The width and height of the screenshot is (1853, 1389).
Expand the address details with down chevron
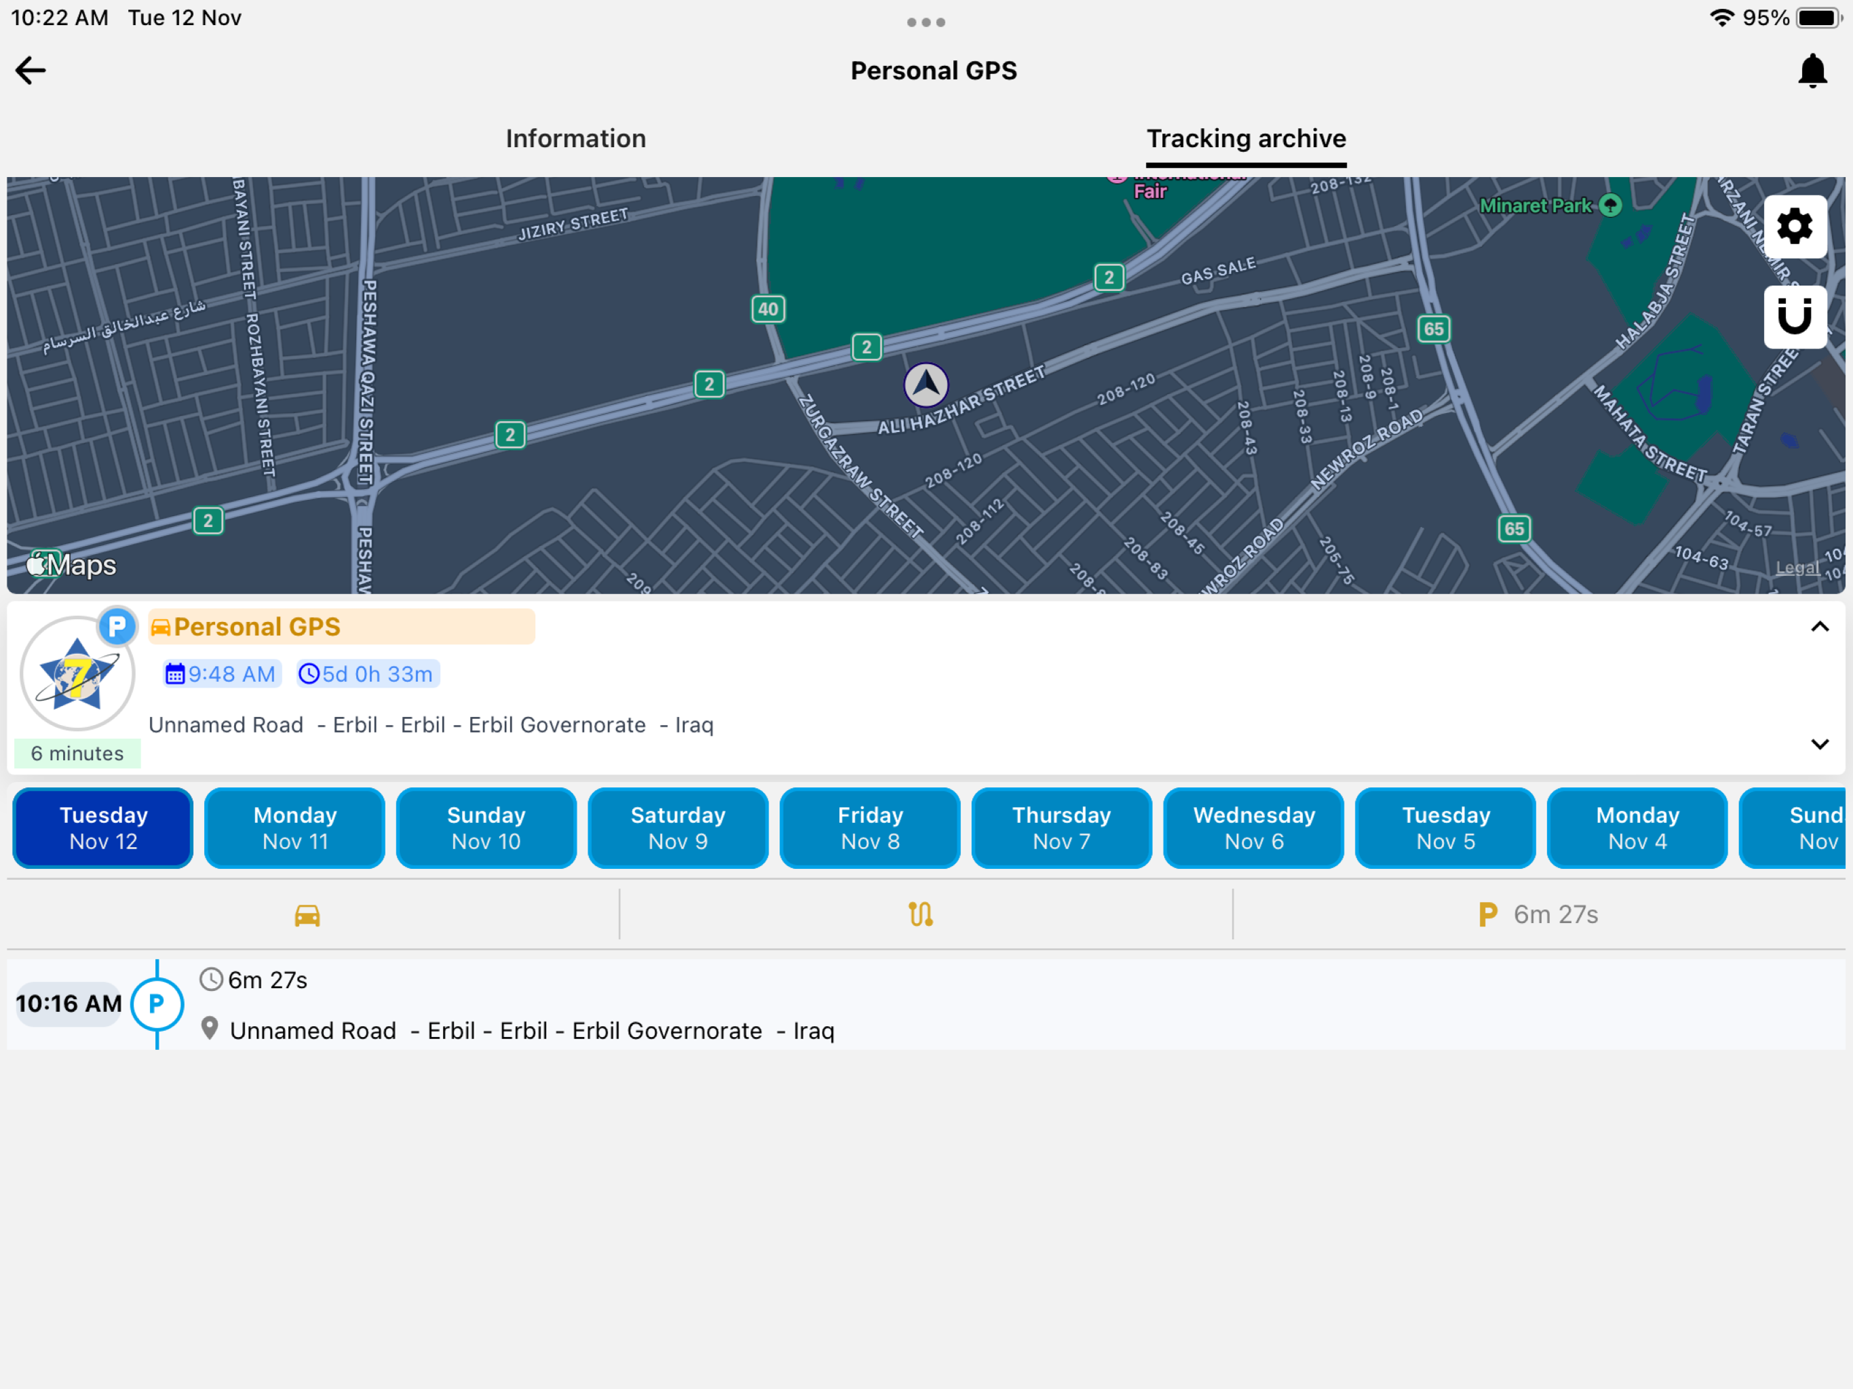[x=1820, y=744]
